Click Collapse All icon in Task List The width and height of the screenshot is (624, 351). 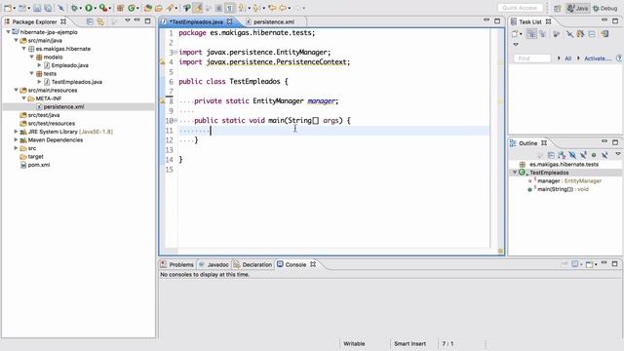[x=592, y=34]
